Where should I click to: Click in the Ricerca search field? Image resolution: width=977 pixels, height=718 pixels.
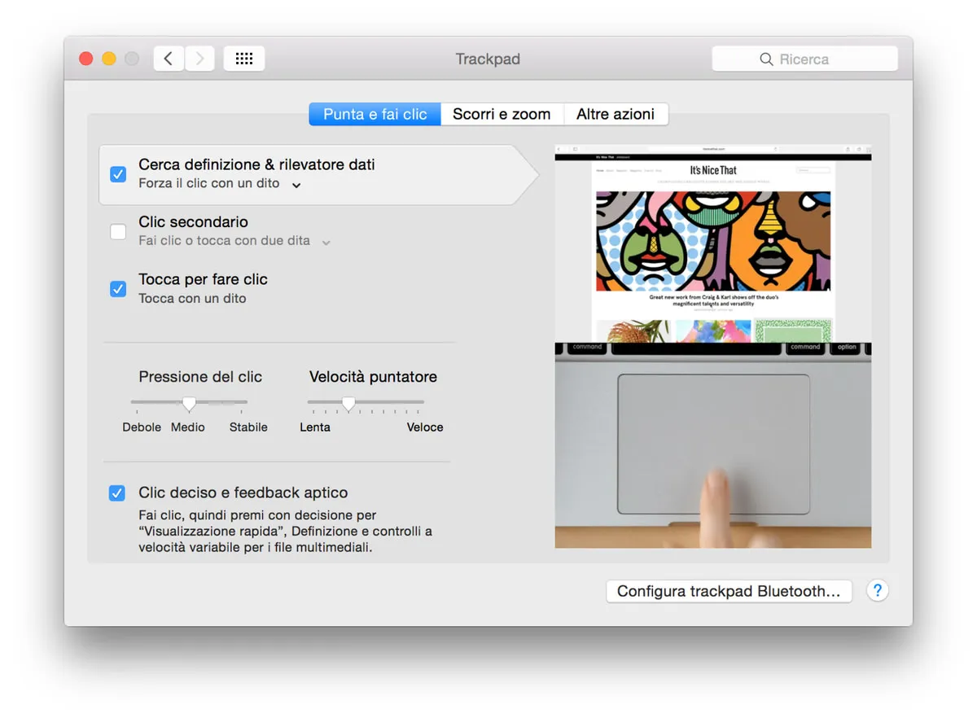click(804, 59)
